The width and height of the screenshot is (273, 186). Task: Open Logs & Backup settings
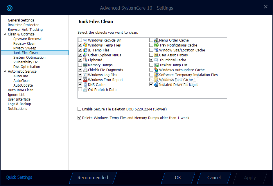click(19, 104)
